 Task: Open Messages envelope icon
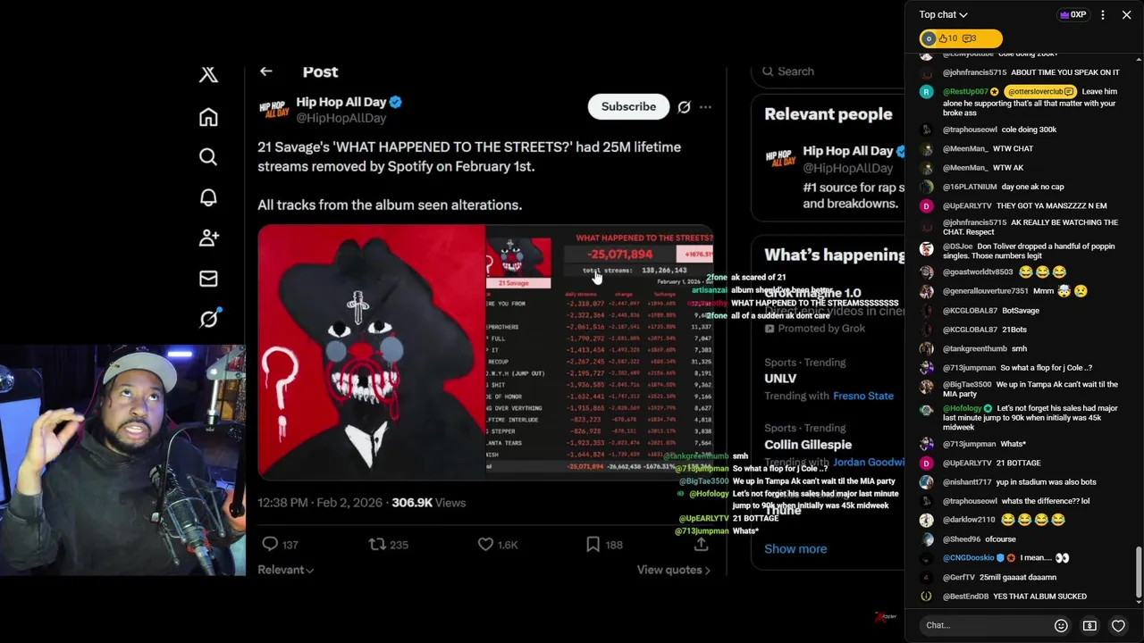point(208,279)
